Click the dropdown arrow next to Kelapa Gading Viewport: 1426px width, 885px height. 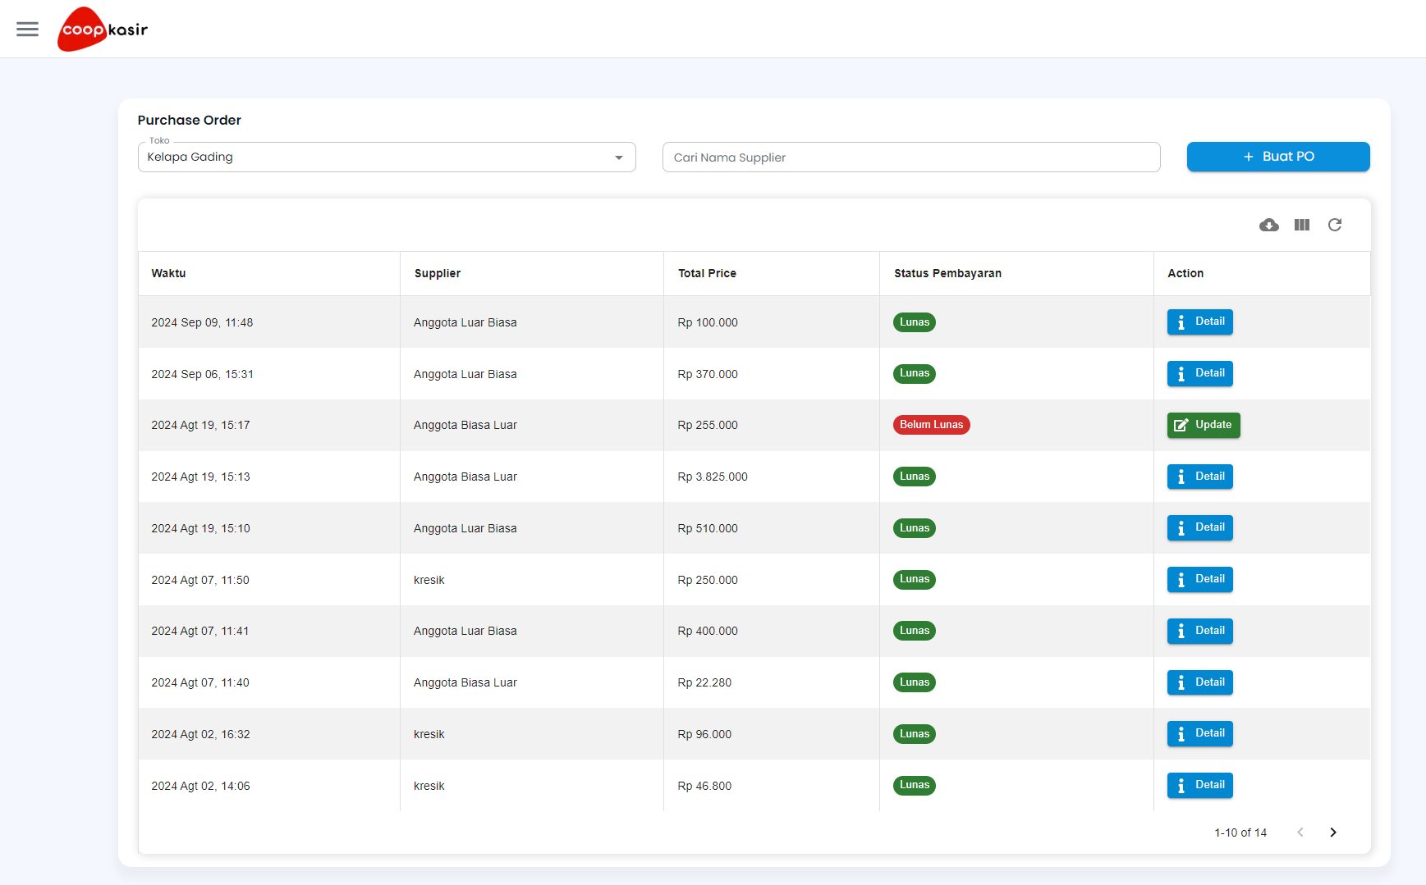pyautogui.click(x=618, y=157)
